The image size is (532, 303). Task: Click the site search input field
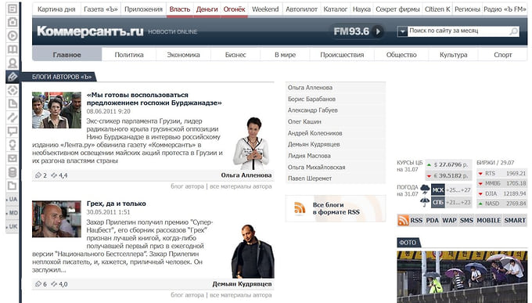[x=458, y=31]
